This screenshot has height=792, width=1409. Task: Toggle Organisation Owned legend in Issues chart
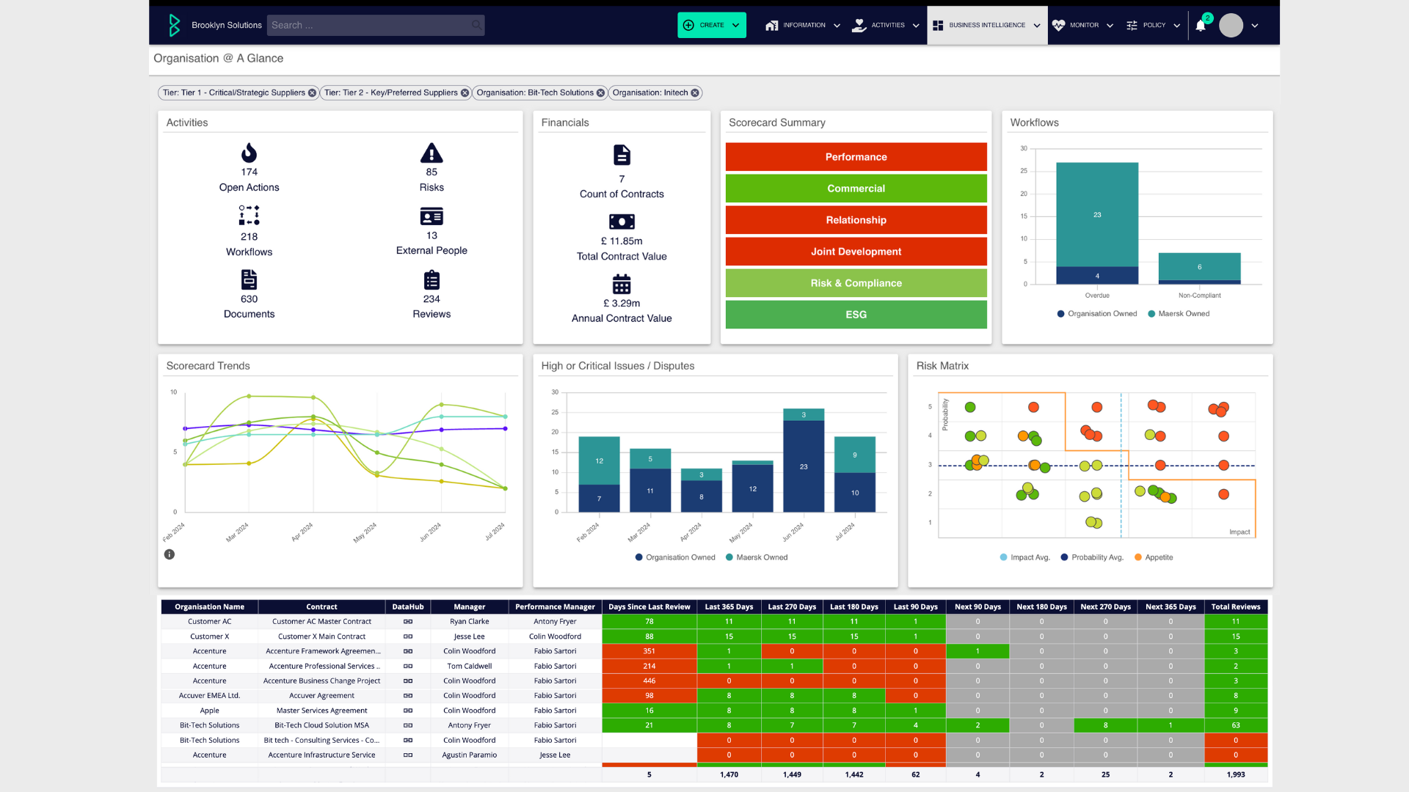674,557
